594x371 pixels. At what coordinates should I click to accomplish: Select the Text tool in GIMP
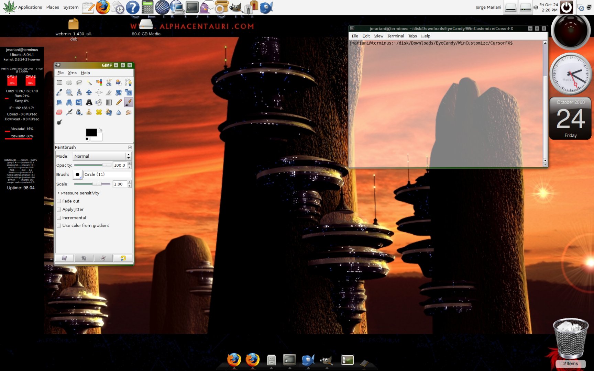[89, 102]
